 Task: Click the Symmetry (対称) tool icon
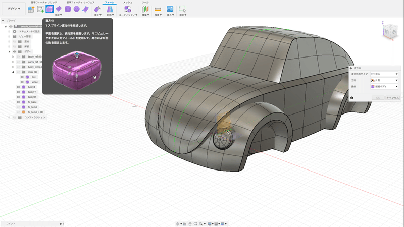[x=109, y=9]
